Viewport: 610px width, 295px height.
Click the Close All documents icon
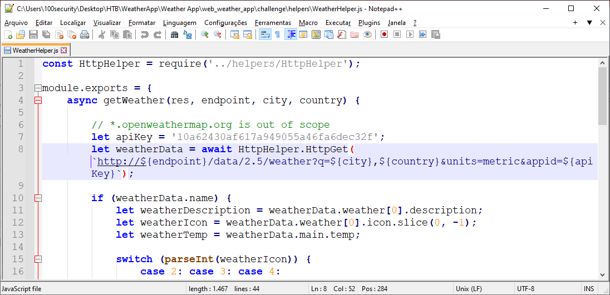click(72, 34)
